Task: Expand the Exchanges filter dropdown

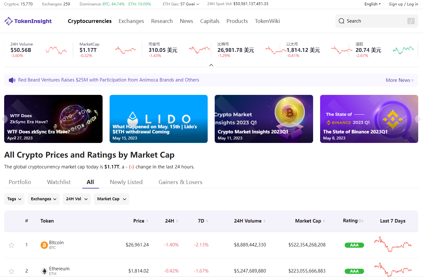Action: tap(44, 199)
